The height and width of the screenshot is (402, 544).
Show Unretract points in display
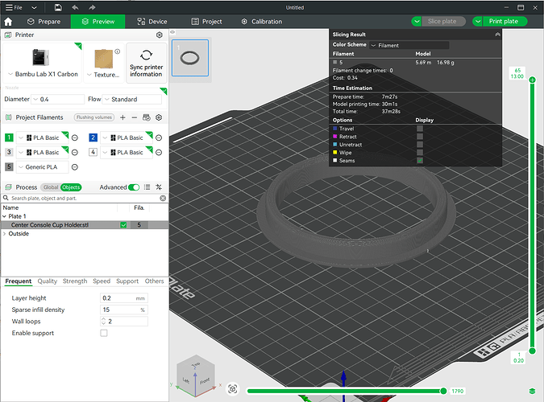coord(420,145)
